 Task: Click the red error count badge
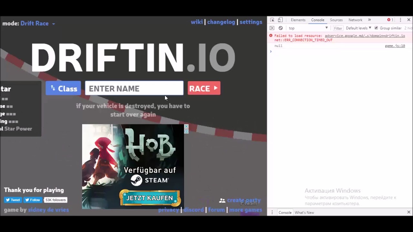(390, 20)
